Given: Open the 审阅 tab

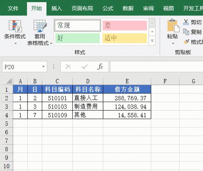Looking at the screenshot, I should pyautogui.click(x=148, y=9).
